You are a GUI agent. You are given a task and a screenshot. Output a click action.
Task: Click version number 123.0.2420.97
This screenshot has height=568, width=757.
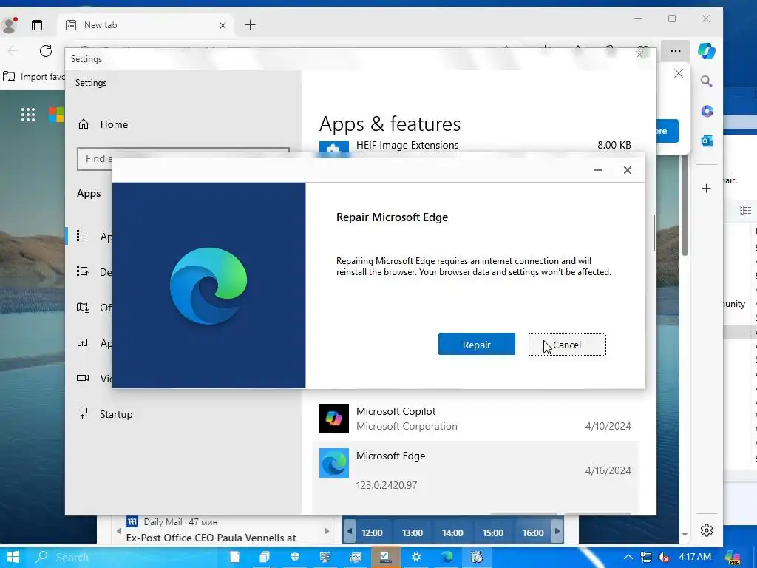[386, 485]
